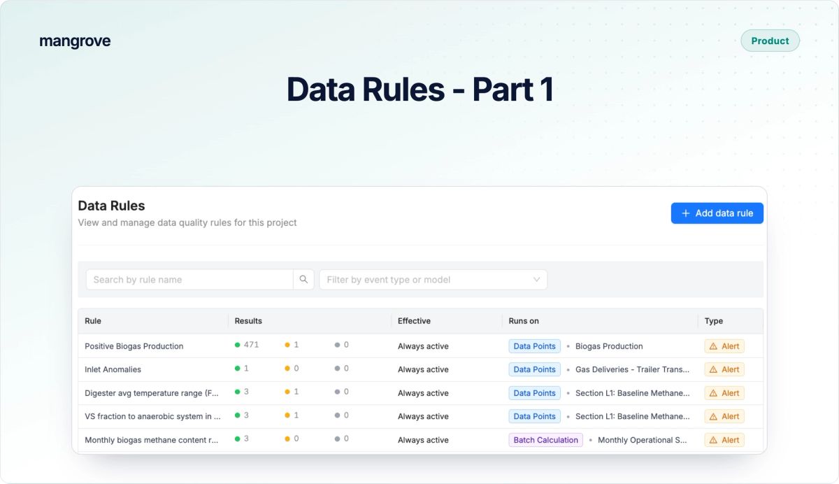Click the Product tag badge

pyautogui.click(x=770, y=41)
